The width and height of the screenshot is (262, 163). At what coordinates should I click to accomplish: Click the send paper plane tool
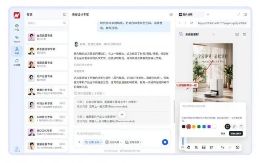[x=211, y=147]
